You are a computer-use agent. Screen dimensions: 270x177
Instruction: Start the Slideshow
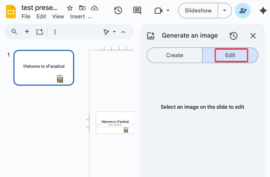pyautogui.click(x=198, y=11)
